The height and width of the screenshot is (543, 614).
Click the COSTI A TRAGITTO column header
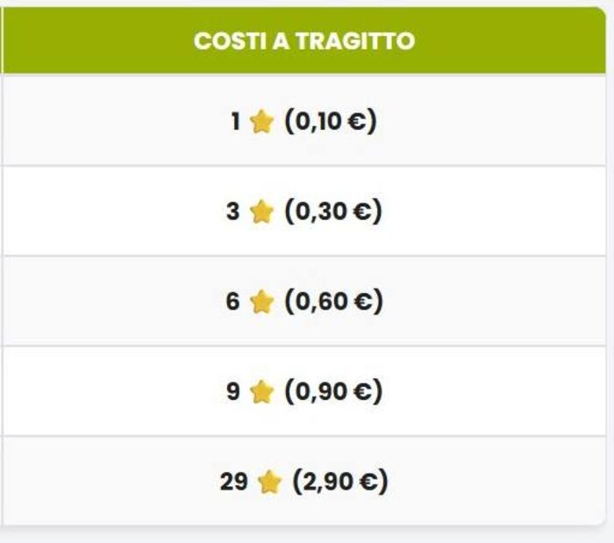(x=304, y=40)
